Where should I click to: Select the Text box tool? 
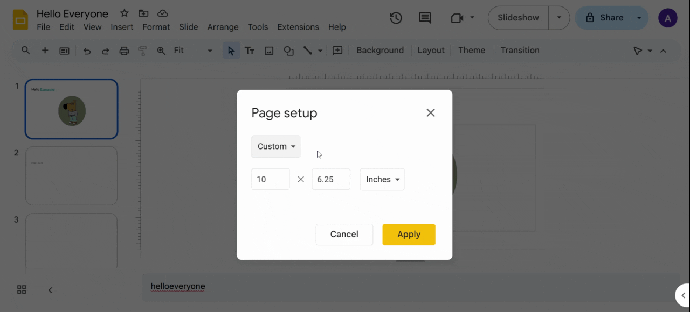pyautogui.click(x=249, y=50)
